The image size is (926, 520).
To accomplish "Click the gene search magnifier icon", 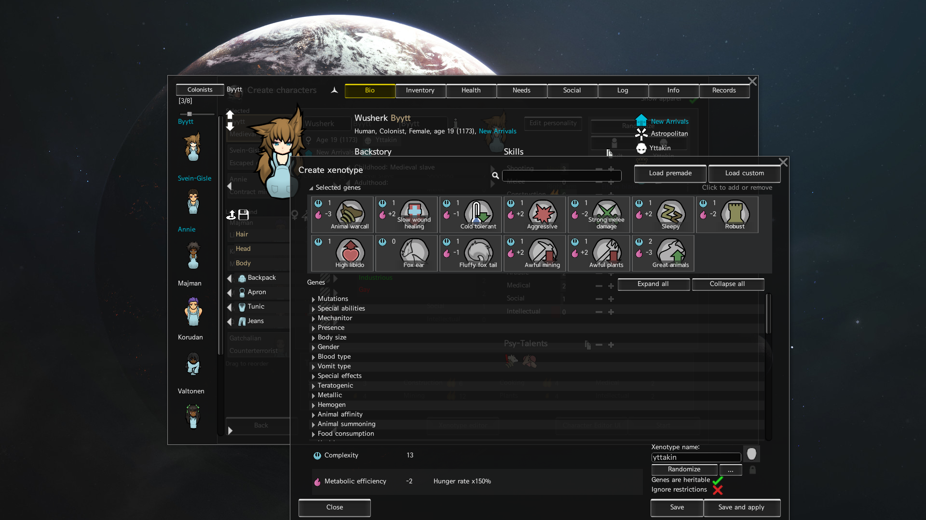I will [x=495, y=176].
